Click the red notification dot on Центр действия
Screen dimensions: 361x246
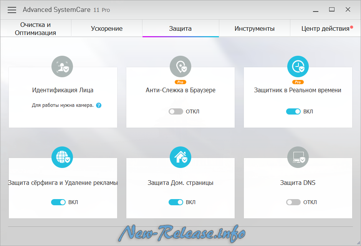click(x=351, y=27)
